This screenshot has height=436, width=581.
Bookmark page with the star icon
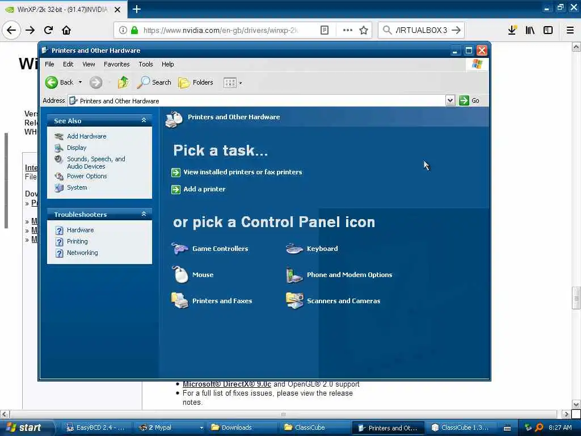pos(364,30)
